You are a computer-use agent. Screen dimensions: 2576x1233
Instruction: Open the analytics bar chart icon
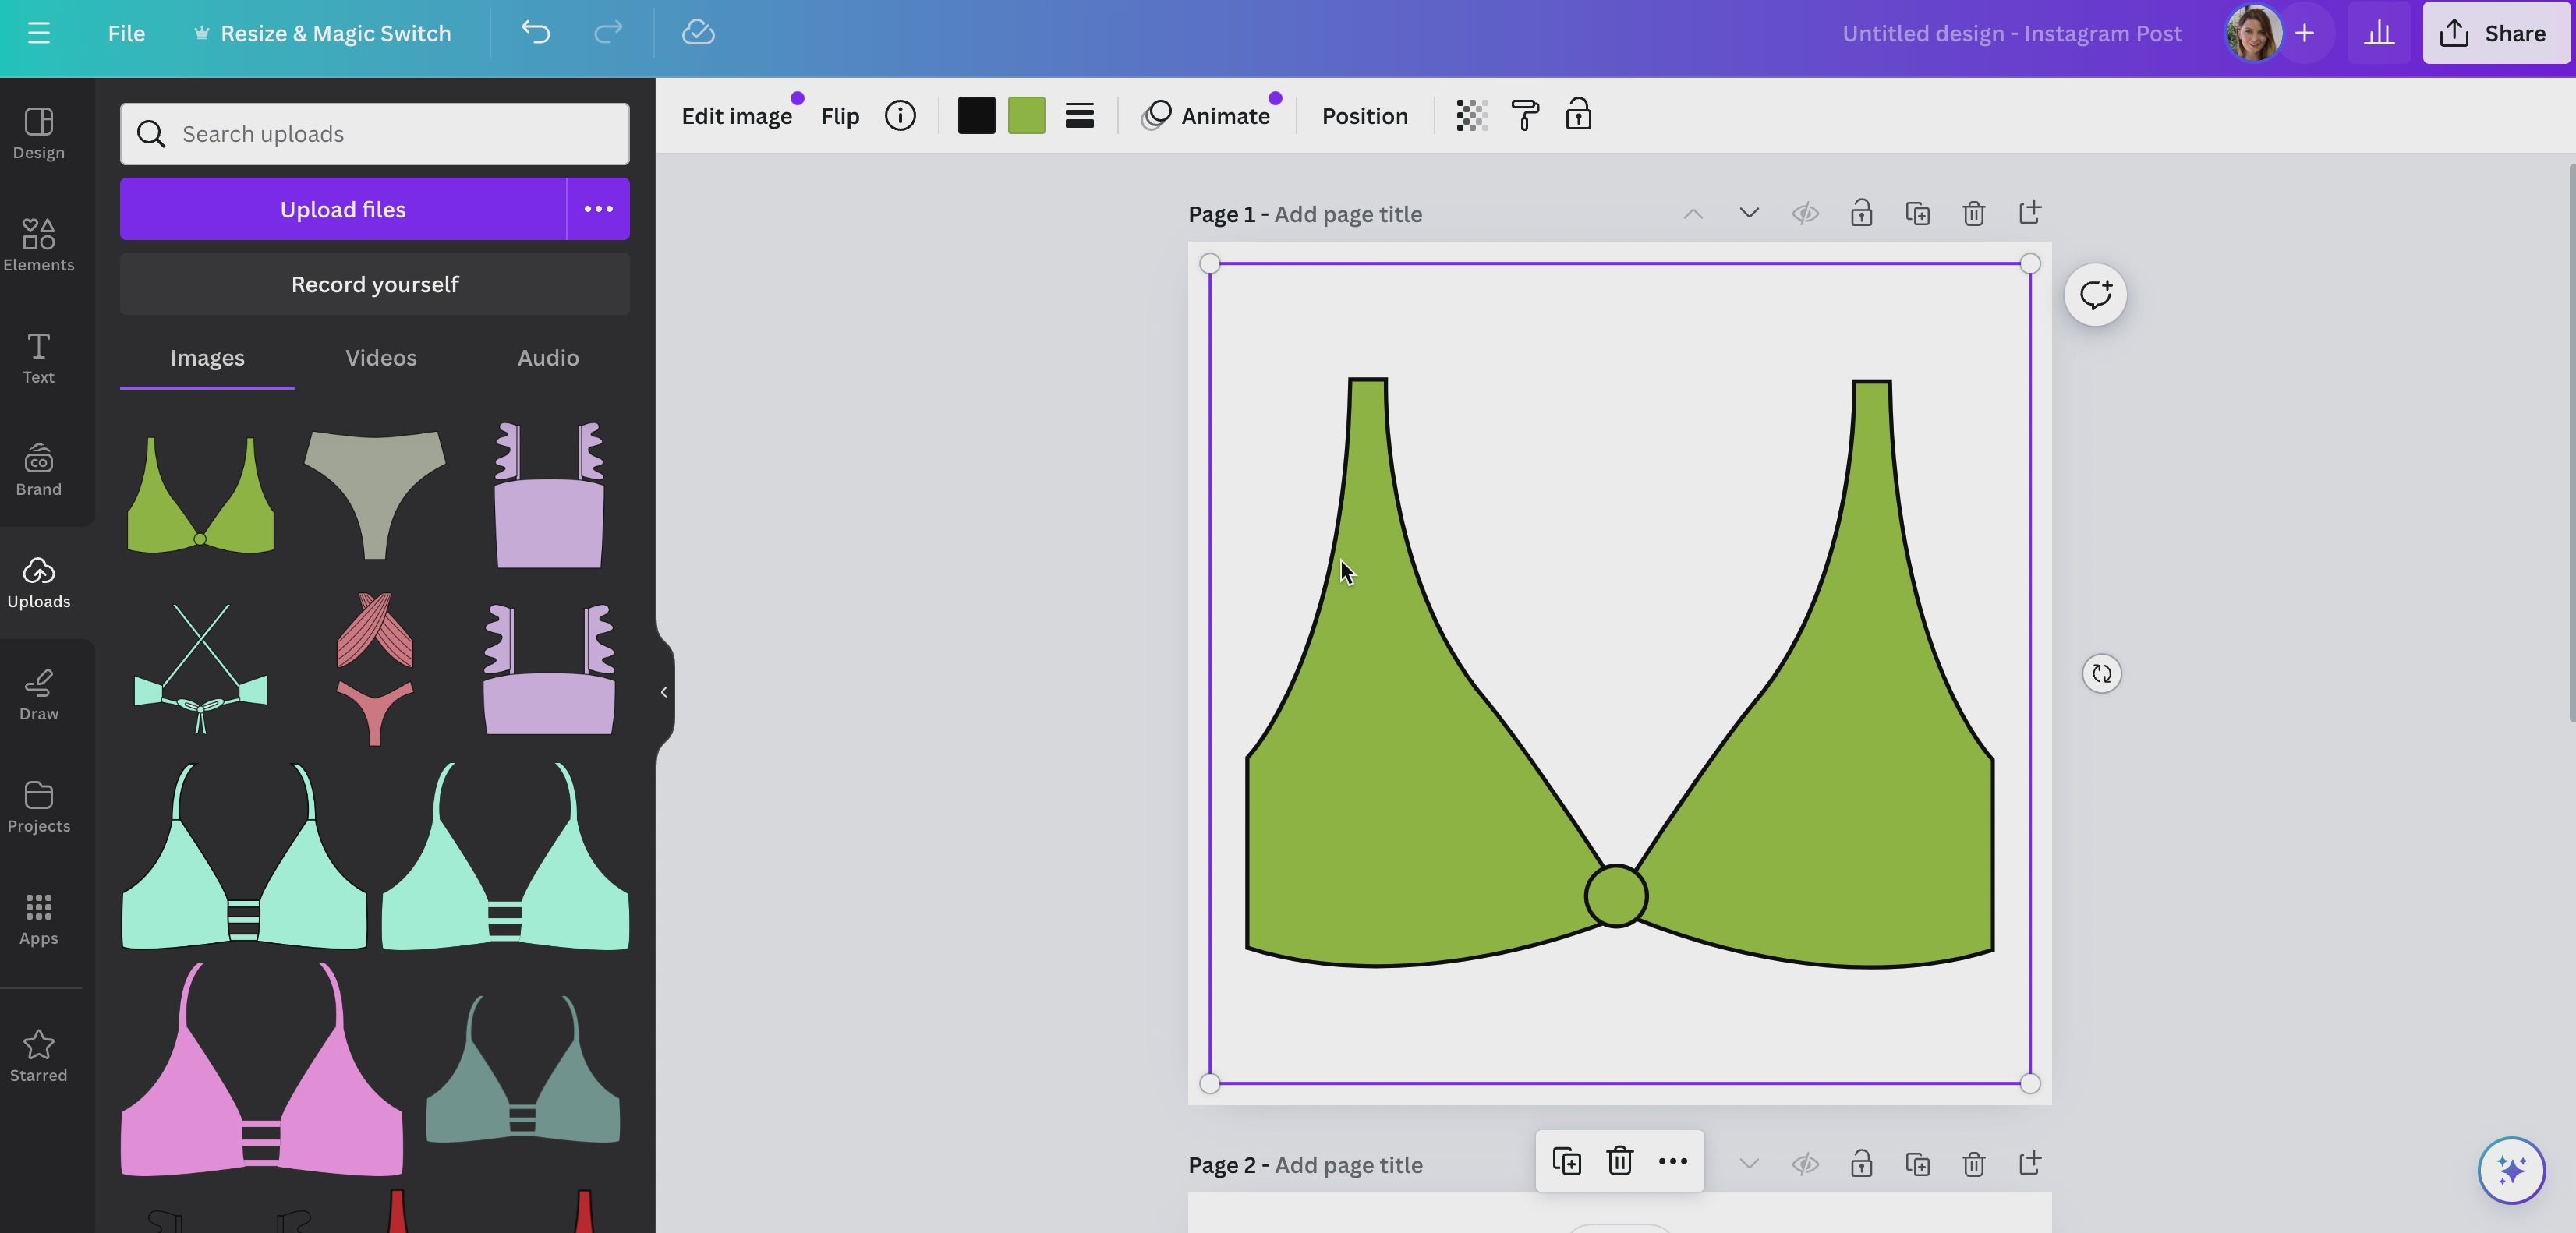point(2378,33)
